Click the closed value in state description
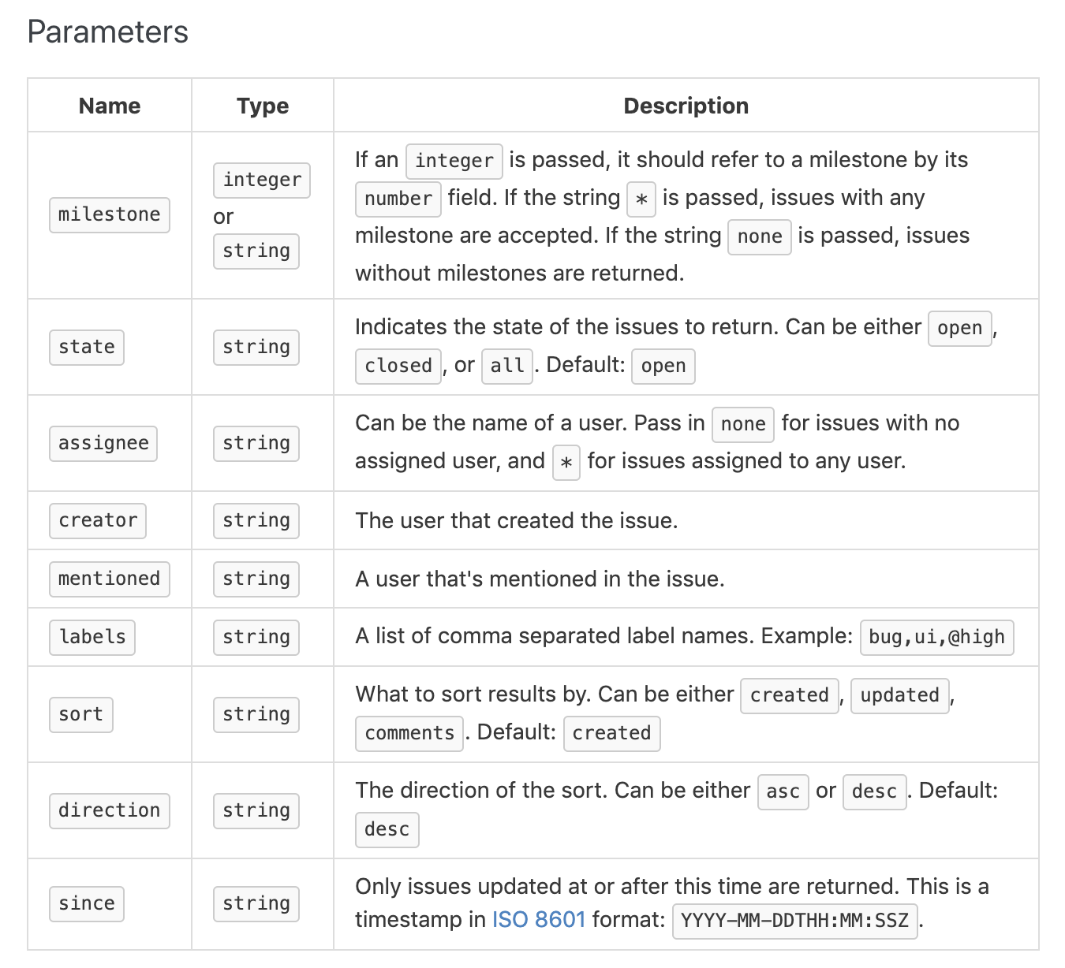Image resolution: width=1065 pixels, height=968 pixels. (x=398, y=366)
